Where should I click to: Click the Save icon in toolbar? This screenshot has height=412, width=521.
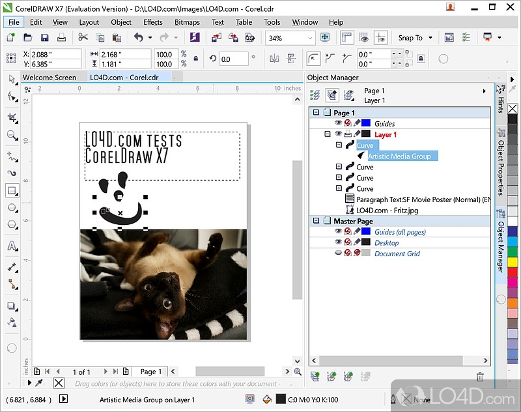[x=44, y=38]
